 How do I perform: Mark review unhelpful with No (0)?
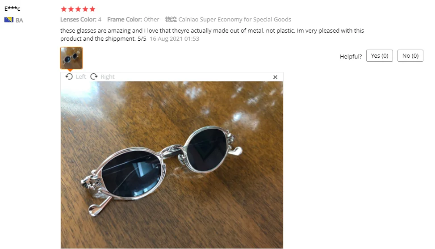point(410,56)
